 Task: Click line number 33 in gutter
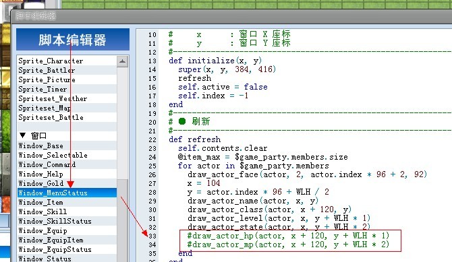pyautogui.click(x=152, y=236)
